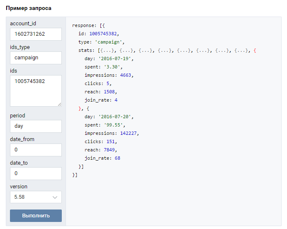Click the id value 1005745382 in response
This screenshot has width=287, height=229.
tap(103, 34)
